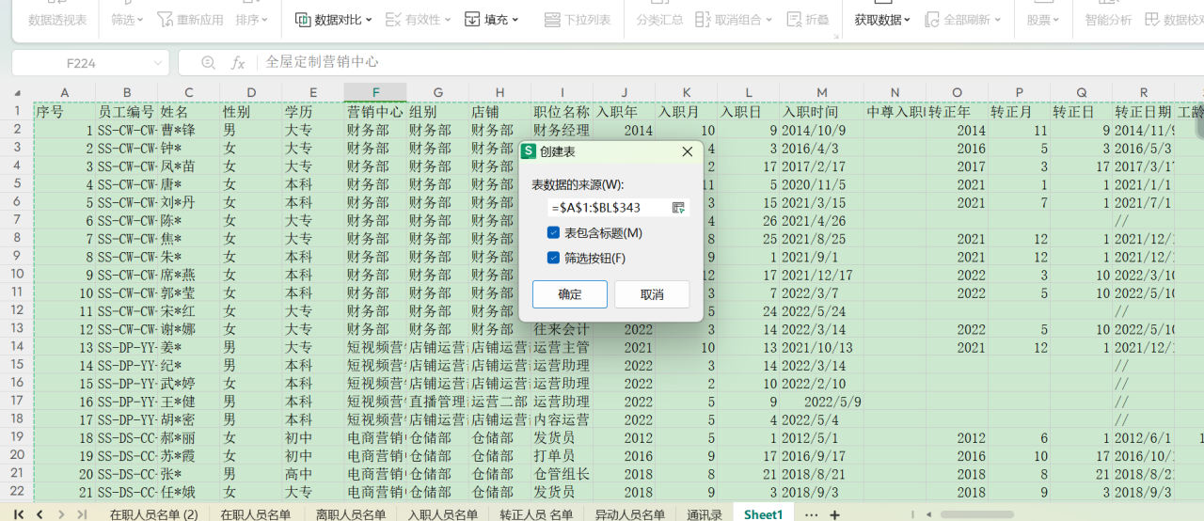The width and height of the screenshot is (1204, 521).
Task: Click cell 仓管组长 in row 21
Action: click(x=562, y=474)
